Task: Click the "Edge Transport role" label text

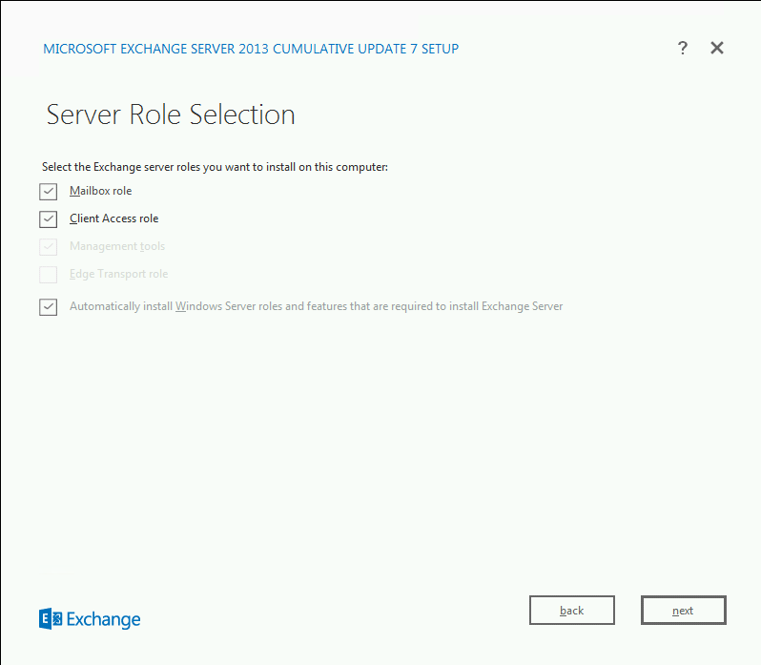Action: click(x=118, y=274)
